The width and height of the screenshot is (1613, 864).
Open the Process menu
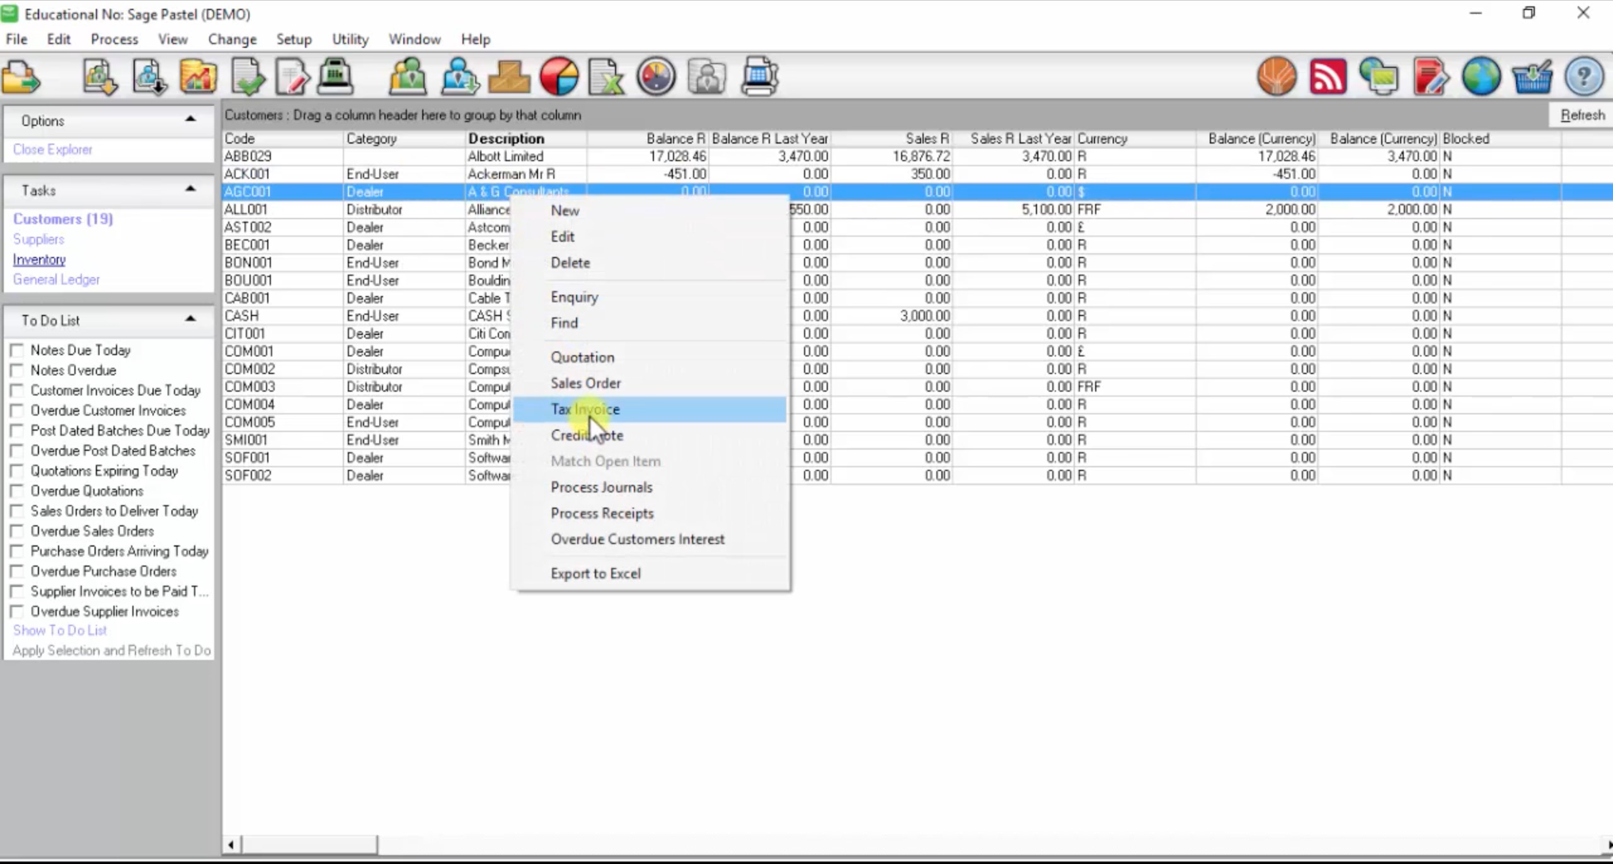[x=114, y=39]
